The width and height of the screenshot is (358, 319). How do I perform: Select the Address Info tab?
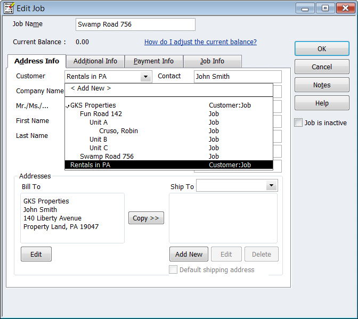tap(37, 61)
